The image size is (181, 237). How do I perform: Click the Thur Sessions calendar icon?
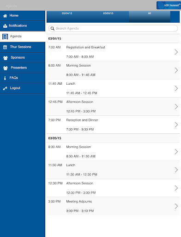click(x=5, y=47)
